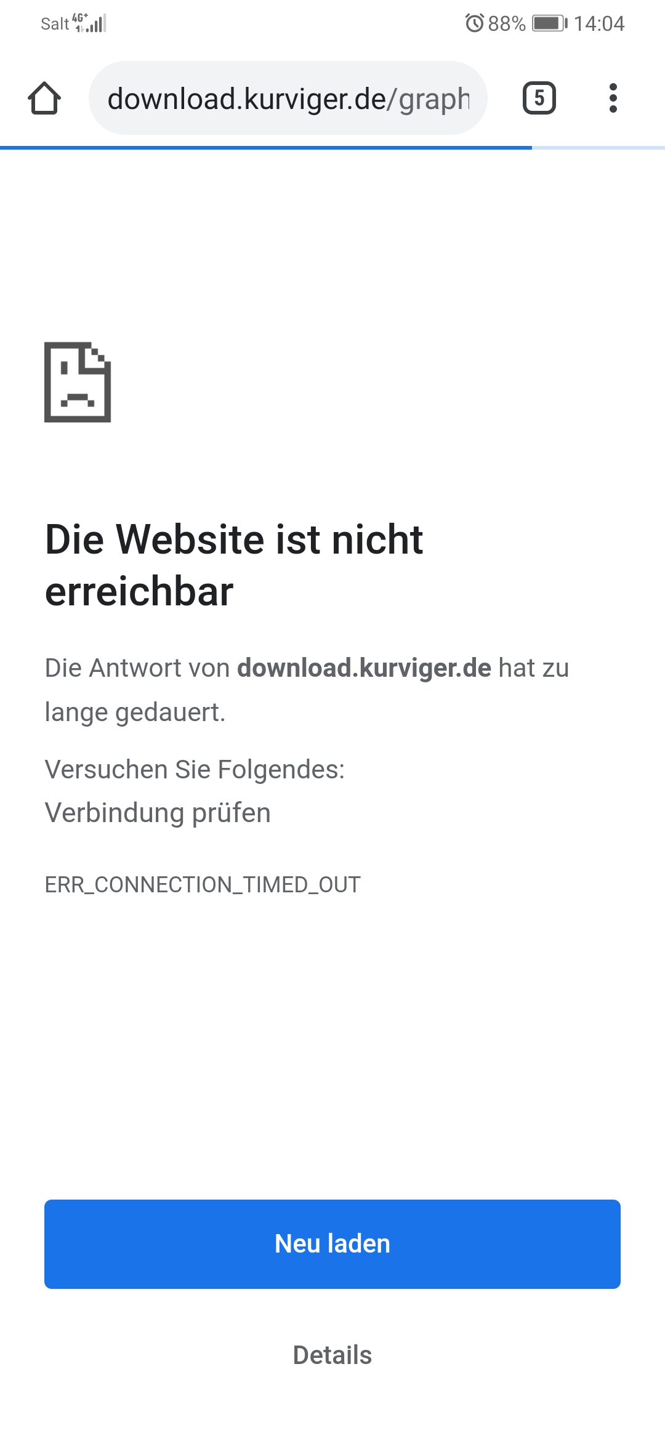Tap the alarm clock status icon
The width and height of the screenshot is (665, 1441).
point(474,23)
